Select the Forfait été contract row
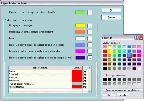The width and height of the screenshot is (144, 101). point(48,74)
